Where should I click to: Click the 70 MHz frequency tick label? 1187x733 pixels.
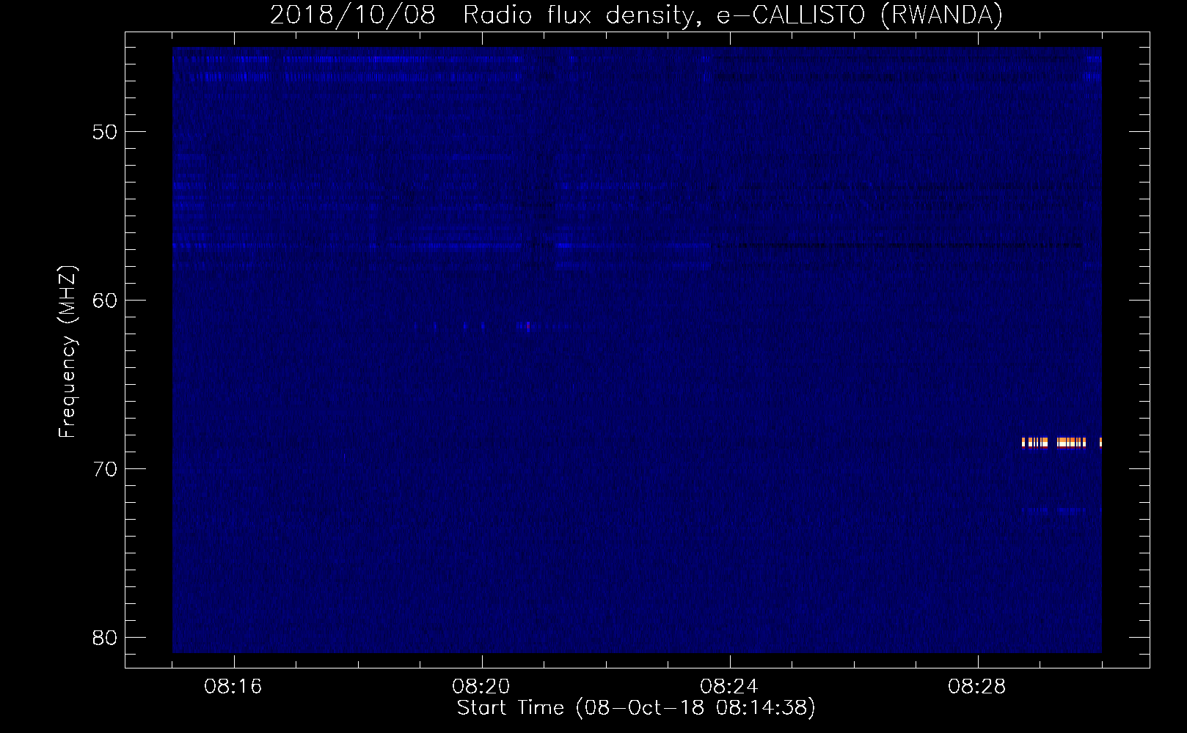105,469
